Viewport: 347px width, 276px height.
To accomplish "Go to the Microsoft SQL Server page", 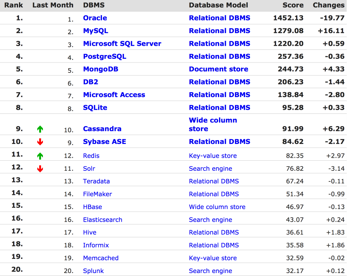I will click(x=122, y=44).
